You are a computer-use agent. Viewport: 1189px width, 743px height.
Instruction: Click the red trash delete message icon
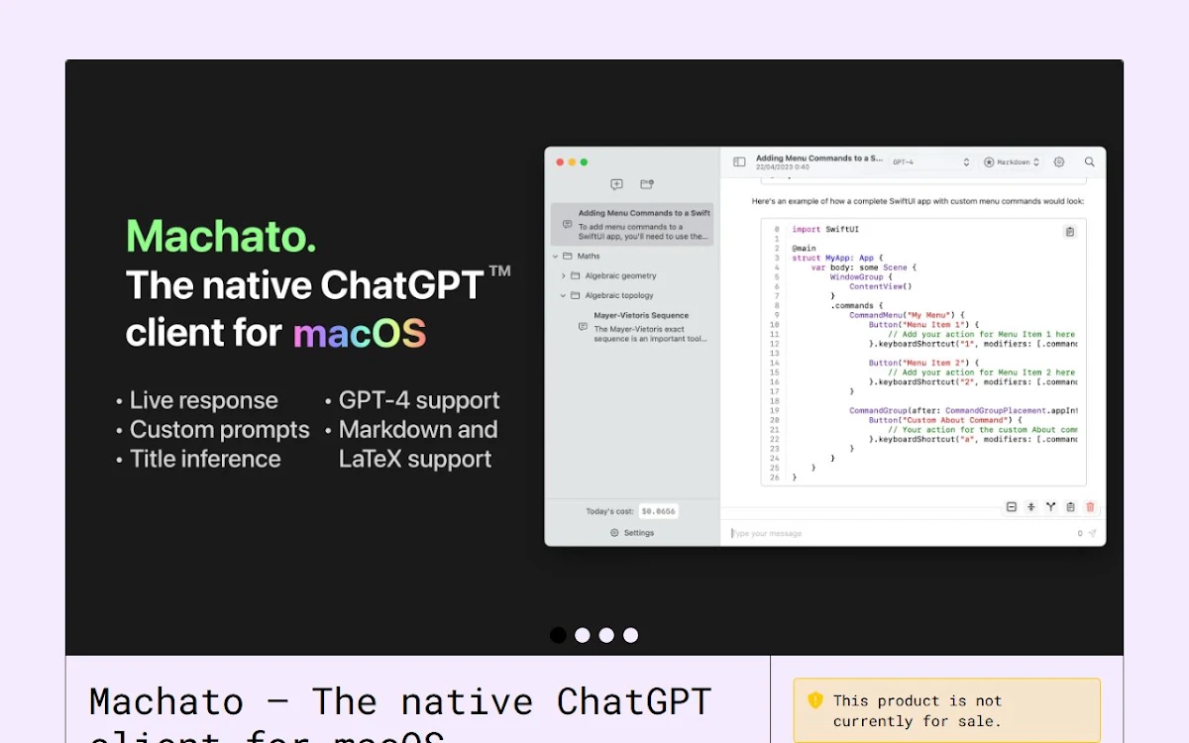coord(1090,507)
